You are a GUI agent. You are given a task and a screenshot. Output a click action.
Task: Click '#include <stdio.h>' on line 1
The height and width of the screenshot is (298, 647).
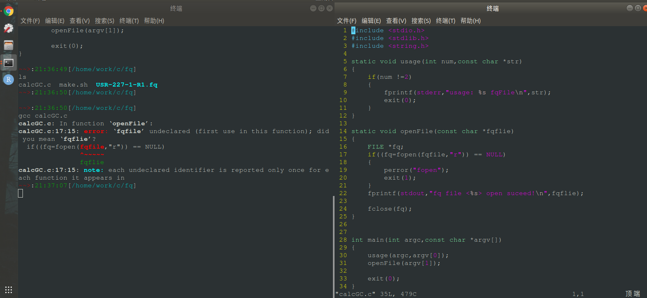point(388,30)
